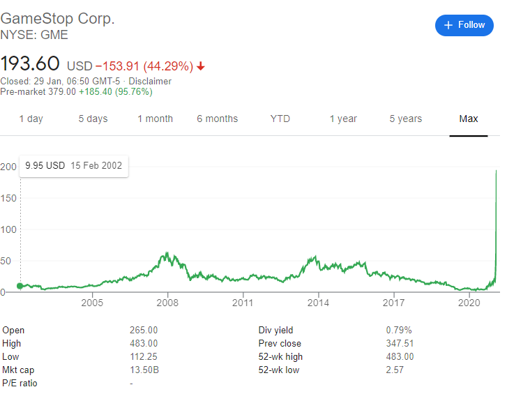Click the plus icon in Follow button

click(x=448, y=25)
